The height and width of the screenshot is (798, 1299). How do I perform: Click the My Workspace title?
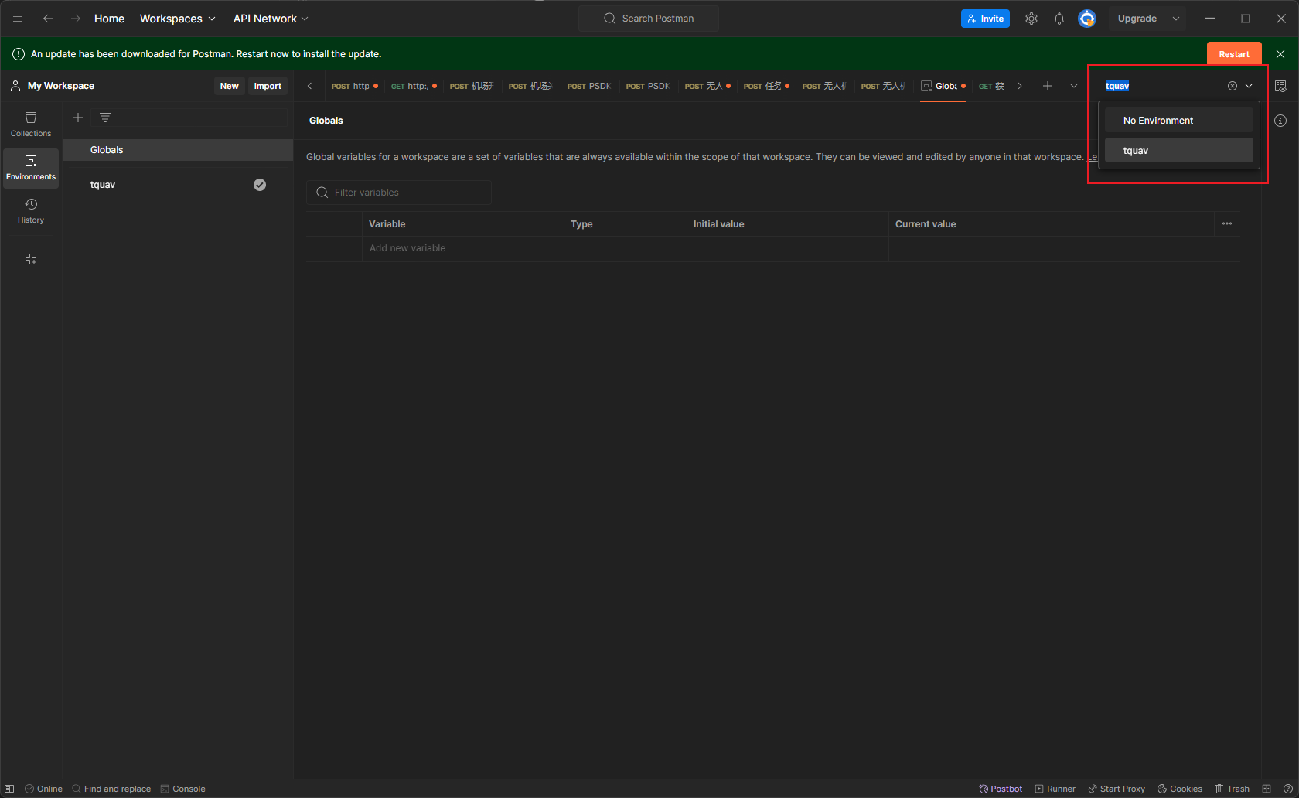(x=61, y=86)
